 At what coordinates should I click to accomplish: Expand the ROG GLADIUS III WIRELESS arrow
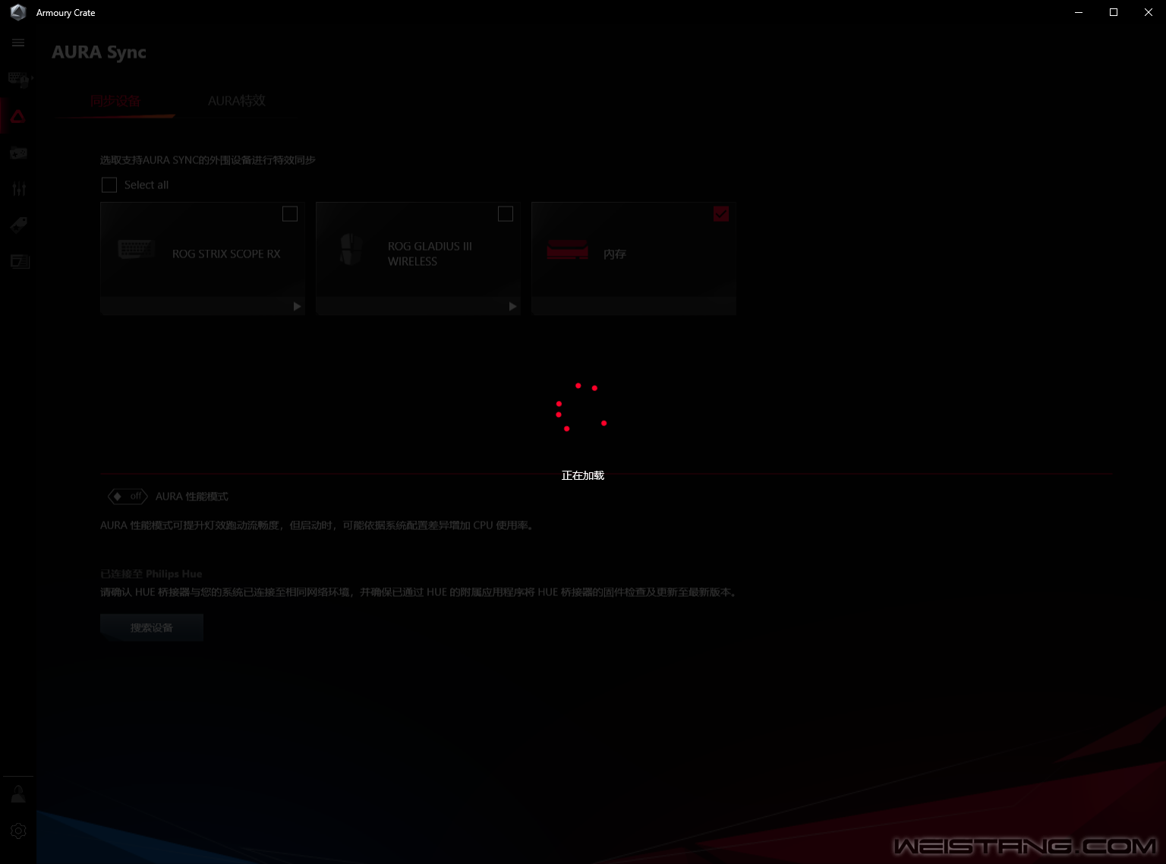[x=512, y=307]
